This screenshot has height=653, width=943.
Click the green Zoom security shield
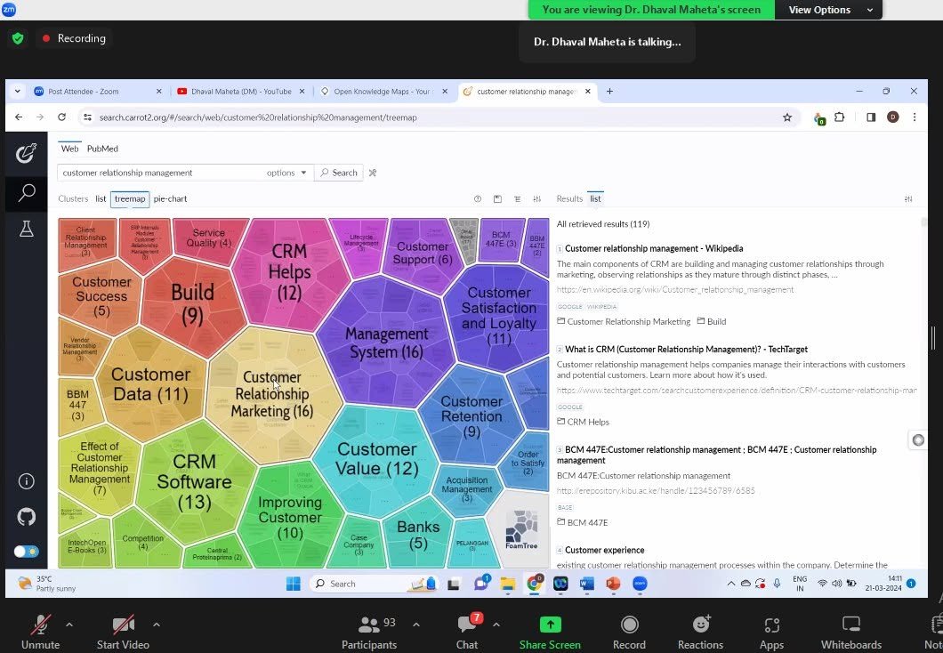point(18,38)
